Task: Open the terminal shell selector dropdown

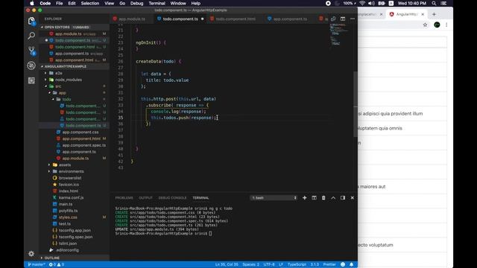Action: point(274,198)
